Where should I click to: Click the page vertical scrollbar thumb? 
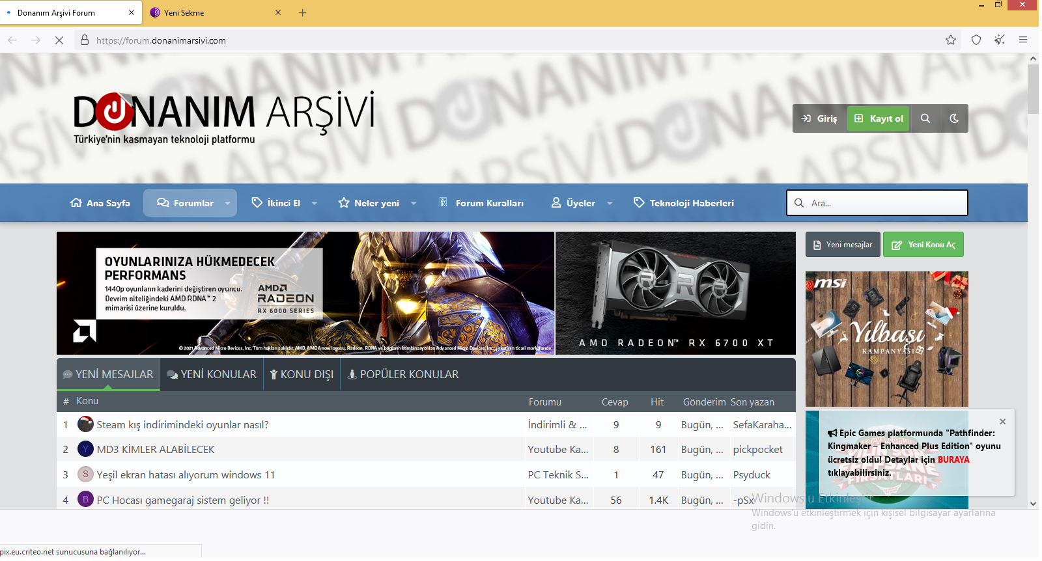tap(1034, 89)
